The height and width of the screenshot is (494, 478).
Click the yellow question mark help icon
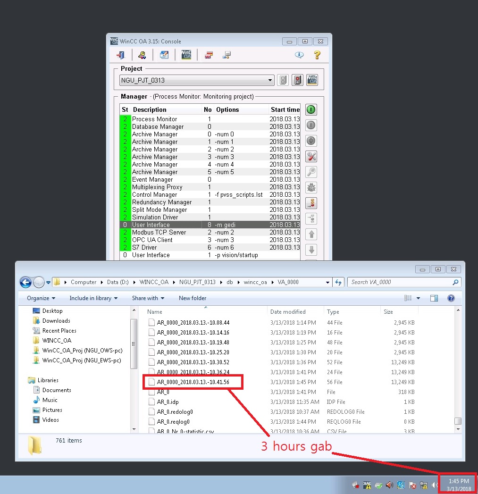(x=317, y=55)
